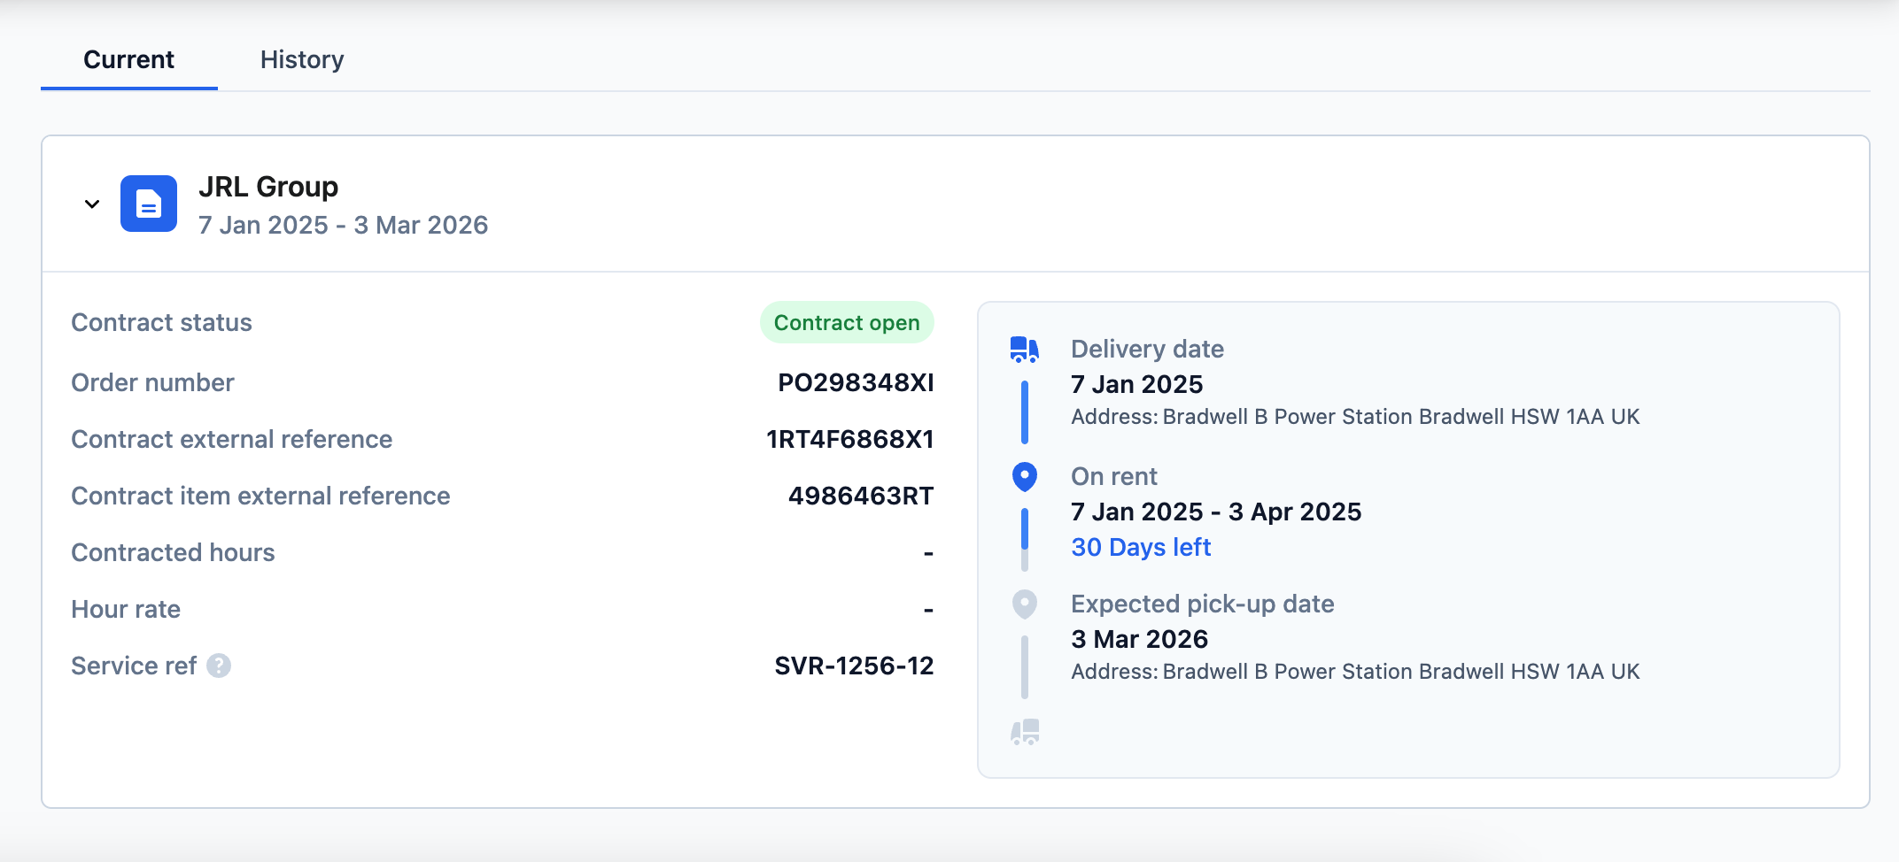The height and width of the screenshot is (862, 1899).
Task: Click the blue On rent progress bar
Action: point(1025,527)
